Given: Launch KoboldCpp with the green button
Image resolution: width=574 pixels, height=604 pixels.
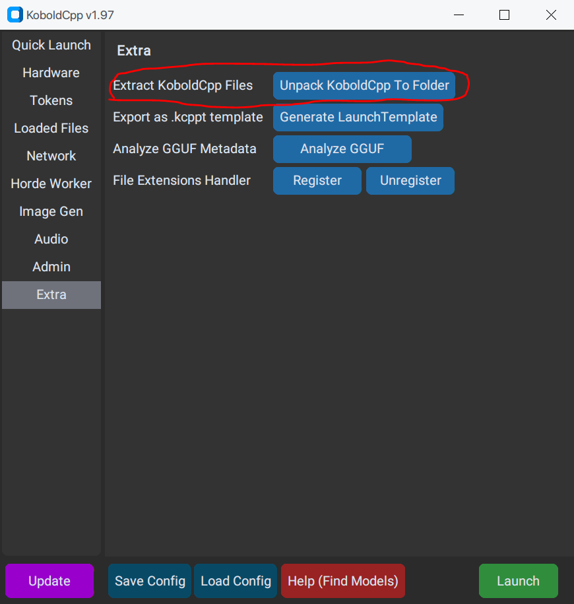Looking at the screenshot, I should pyautogui.click(x=518, y=581).
